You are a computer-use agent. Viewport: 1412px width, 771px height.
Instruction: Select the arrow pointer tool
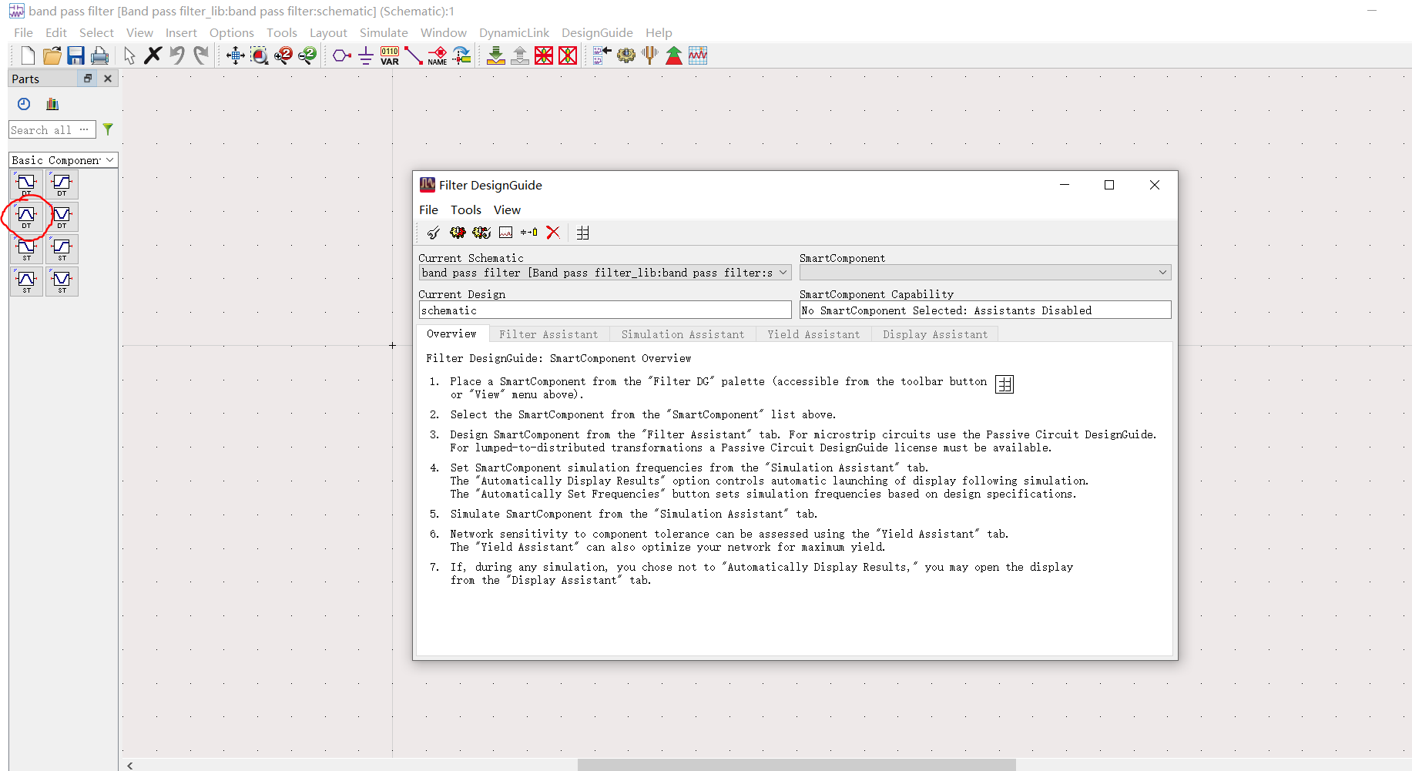click(129, 55)
